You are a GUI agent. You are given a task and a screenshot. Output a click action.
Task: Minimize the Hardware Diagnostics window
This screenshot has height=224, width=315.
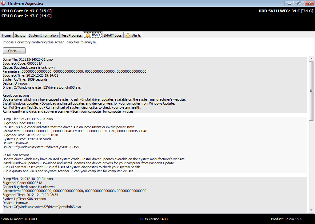click(289, 3)
